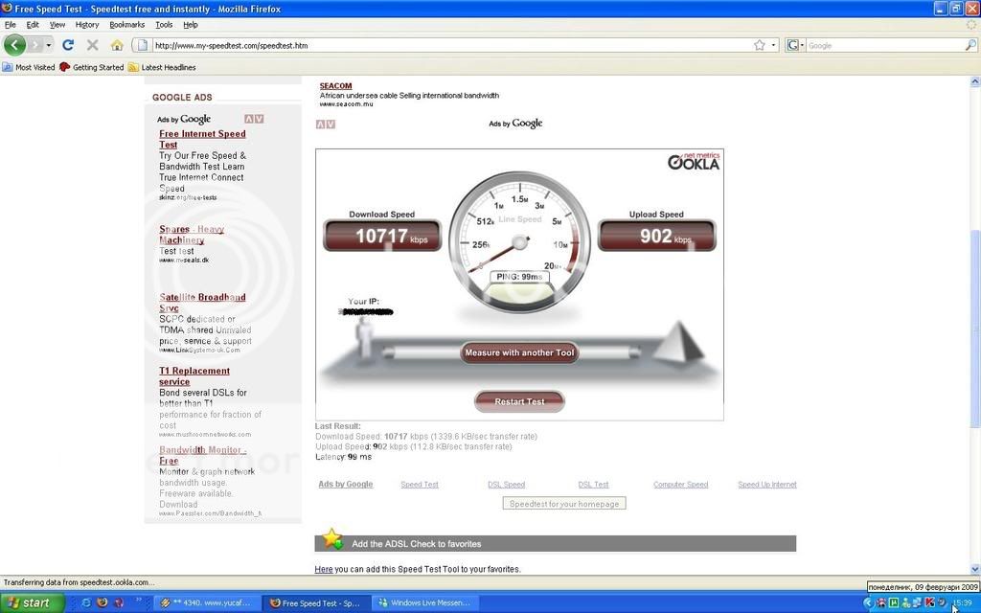Open the address bar history dropdown
981x613 pixels.
coord(773,44)
